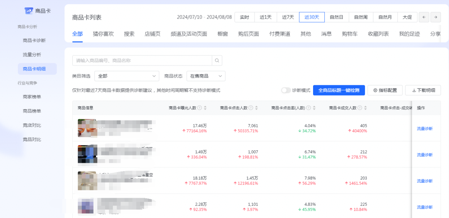Select the 自然周 time range

(361, 17)
